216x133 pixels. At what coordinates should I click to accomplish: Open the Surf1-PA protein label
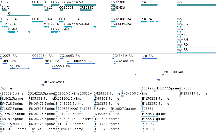click(x=9, y=61)
